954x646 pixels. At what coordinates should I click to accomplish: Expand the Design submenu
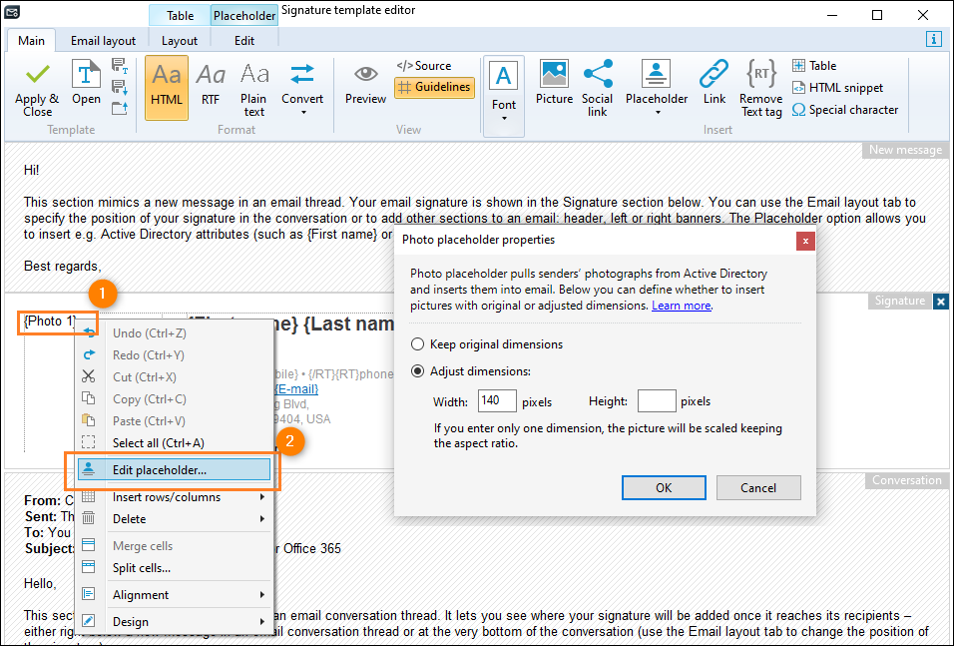(174, 622)
